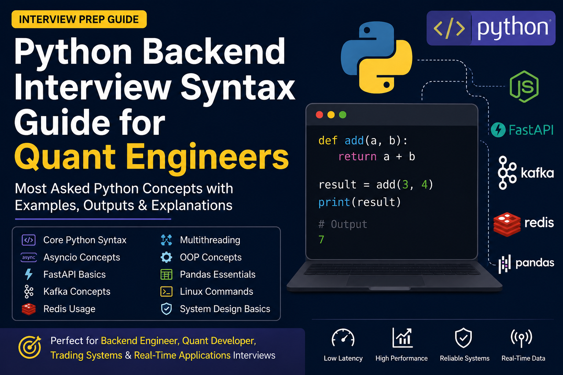Image resolution: width=563 pixels, height=375 pixels.
Task: Click the "print(result)" code line
Action: click(360, 202)
